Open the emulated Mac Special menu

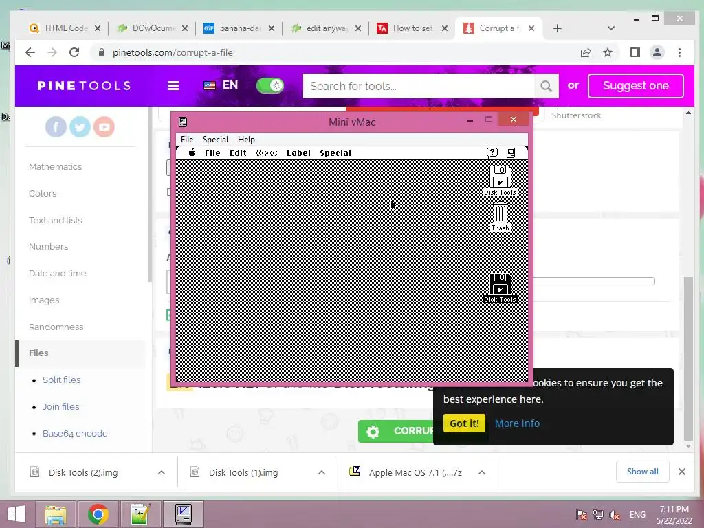click(335, 153)
